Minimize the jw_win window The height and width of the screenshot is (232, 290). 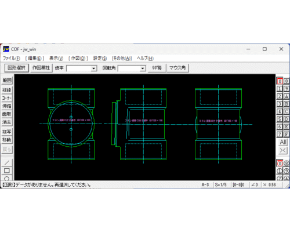click(x=248, y=49)
